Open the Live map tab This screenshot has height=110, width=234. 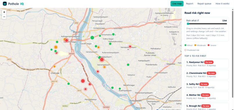point(177,3)
